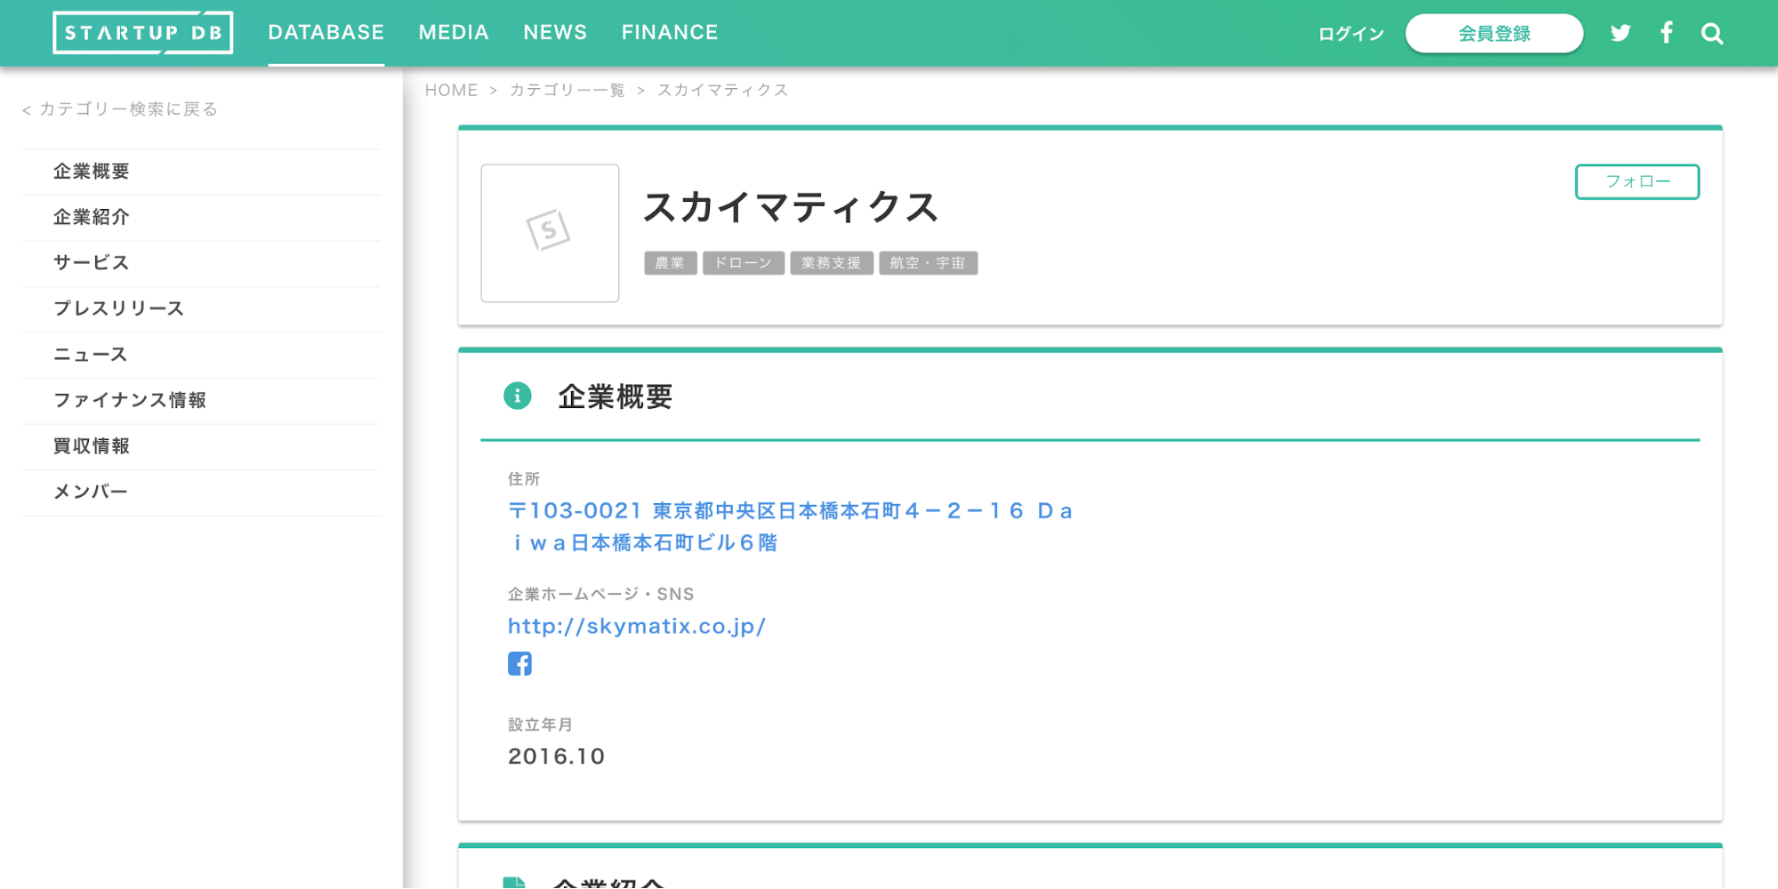The image size is (1778, 889).
Task: Click the ドローン category tag
Action: pyautogui.click(x=744, y=263)
